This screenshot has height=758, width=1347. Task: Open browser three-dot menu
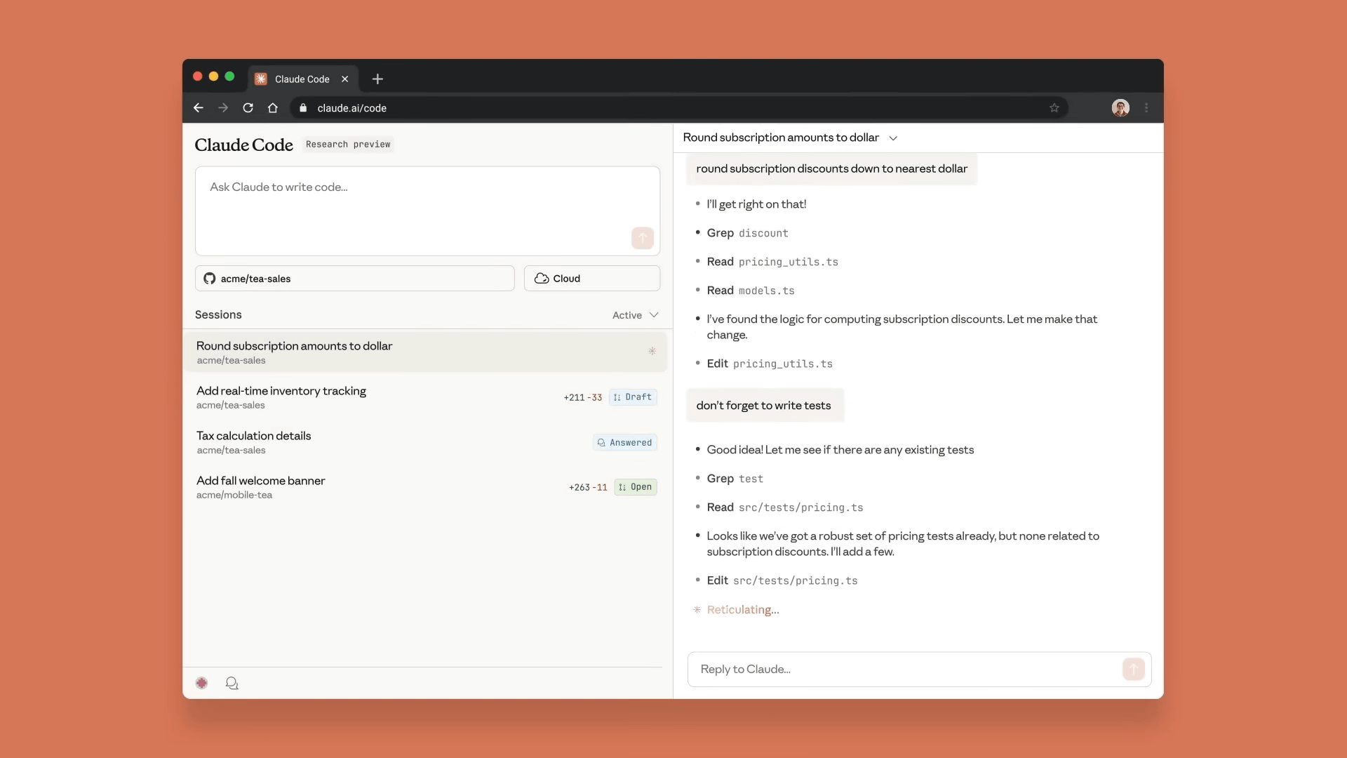(1146, 108)
